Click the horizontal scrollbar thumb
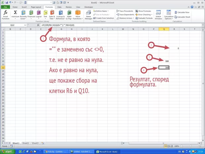This screenshot has width=205, height=154. [163, 143]
